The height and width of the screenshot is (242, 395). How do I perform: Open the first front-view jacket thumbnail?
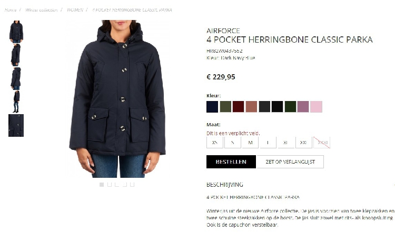coord(16,32)
